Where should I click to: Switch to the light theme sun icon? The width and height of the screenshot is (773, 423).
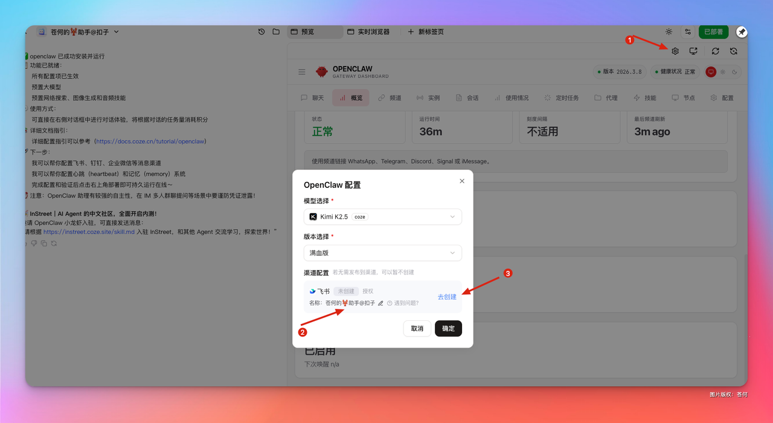[x=723, y=72]
